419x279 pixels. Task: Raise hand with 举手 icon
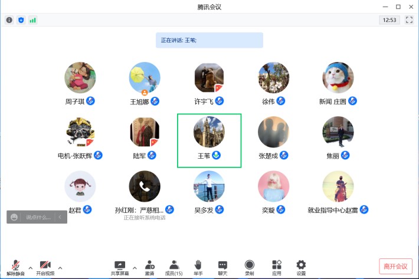point(198,267)
